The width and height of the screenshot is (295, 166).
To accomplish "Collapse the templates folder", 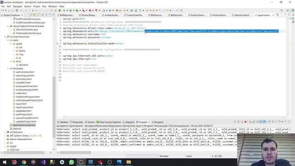I will click(8, 69).
